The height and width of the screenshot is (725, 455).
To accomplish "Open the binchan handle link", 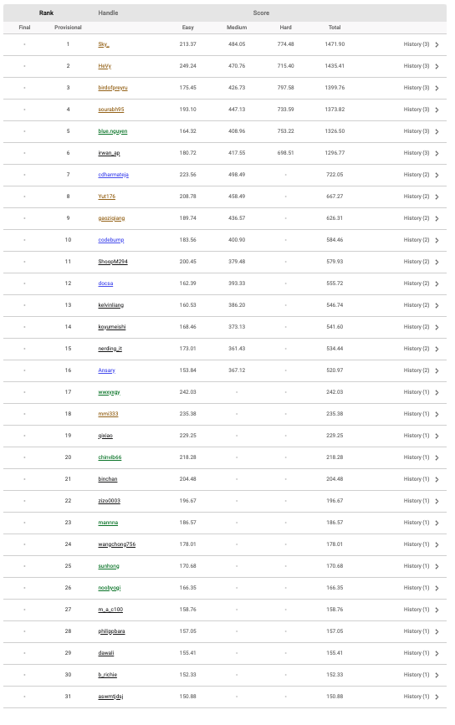I will click(x=108, y=479).
